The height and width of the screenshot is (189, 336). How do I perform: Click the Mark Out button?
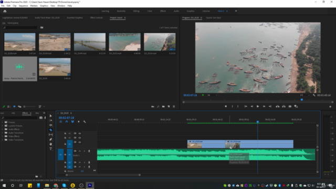point(238,106)
